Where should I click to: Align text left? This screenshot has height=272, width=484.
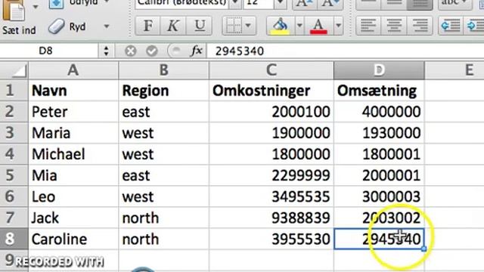pyautogui.click(x=368, y=26)
